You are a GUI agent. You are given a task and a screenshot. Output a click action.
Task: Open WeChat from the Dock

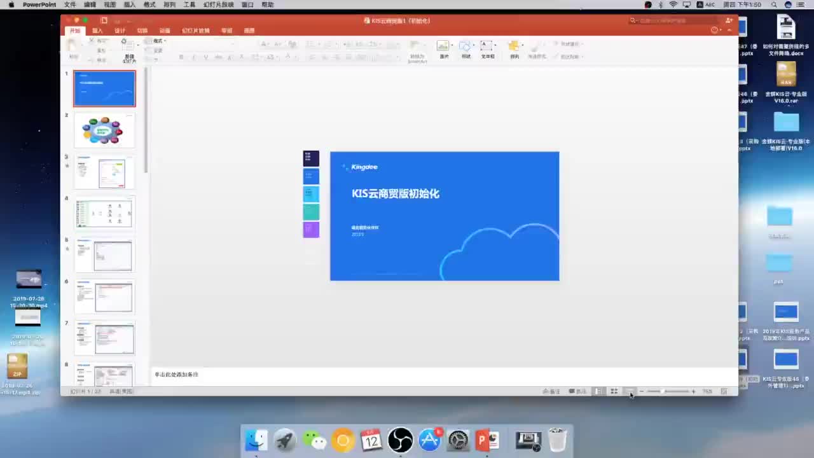[314, 440]
